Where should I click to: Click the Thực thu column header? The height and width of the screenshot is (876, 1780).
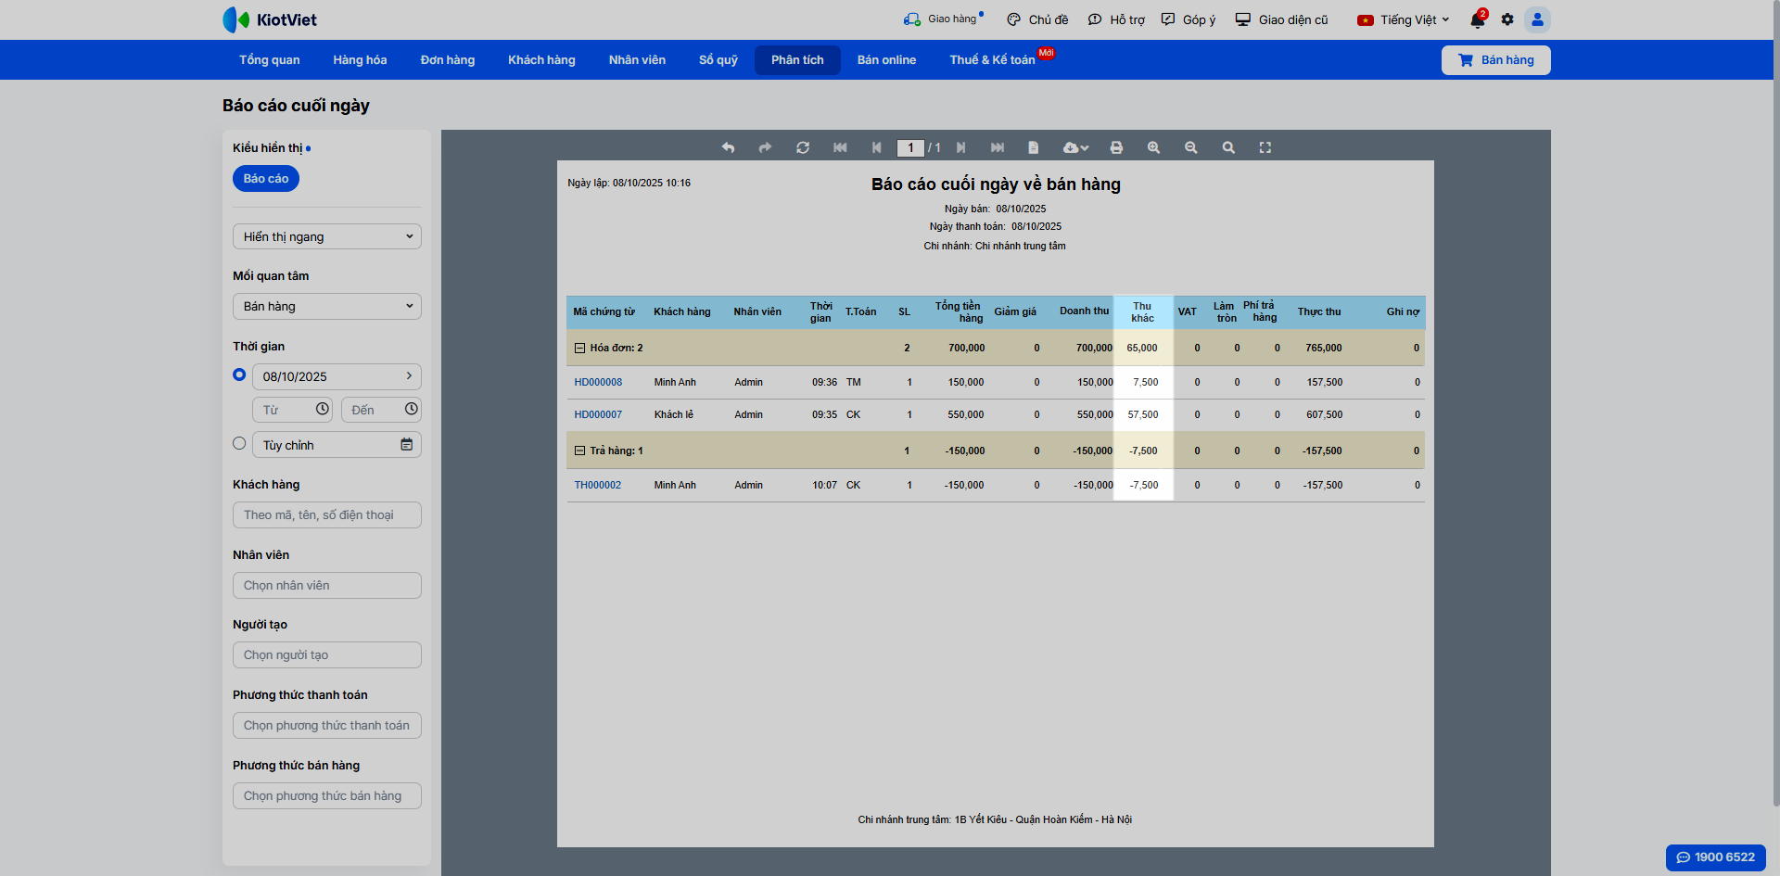[1319, 311]
